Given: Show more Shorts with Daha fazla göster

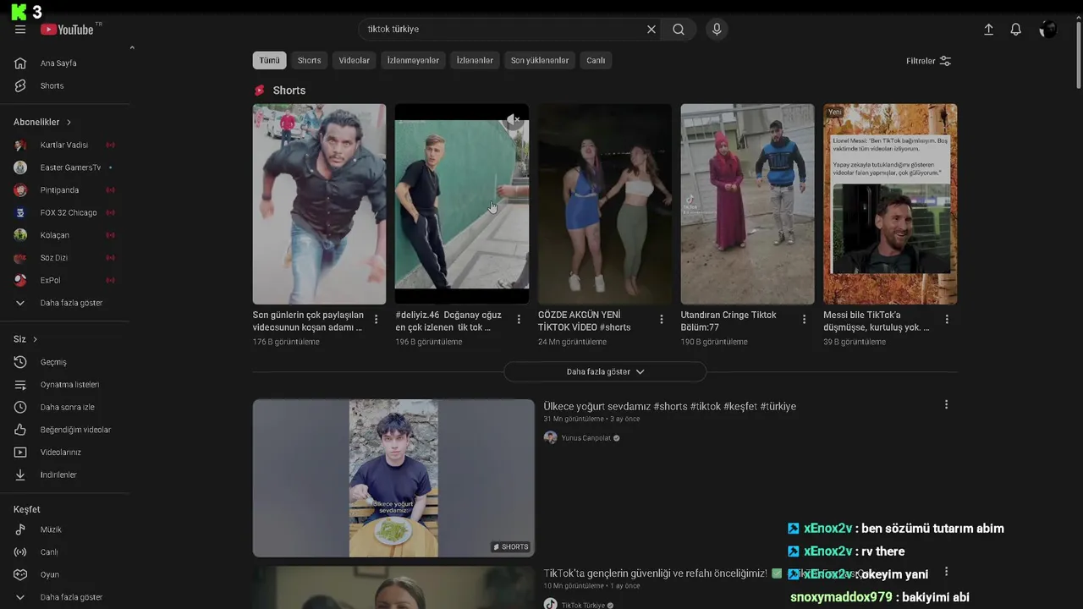Looking at the screenshot, I should coord(605,371).
